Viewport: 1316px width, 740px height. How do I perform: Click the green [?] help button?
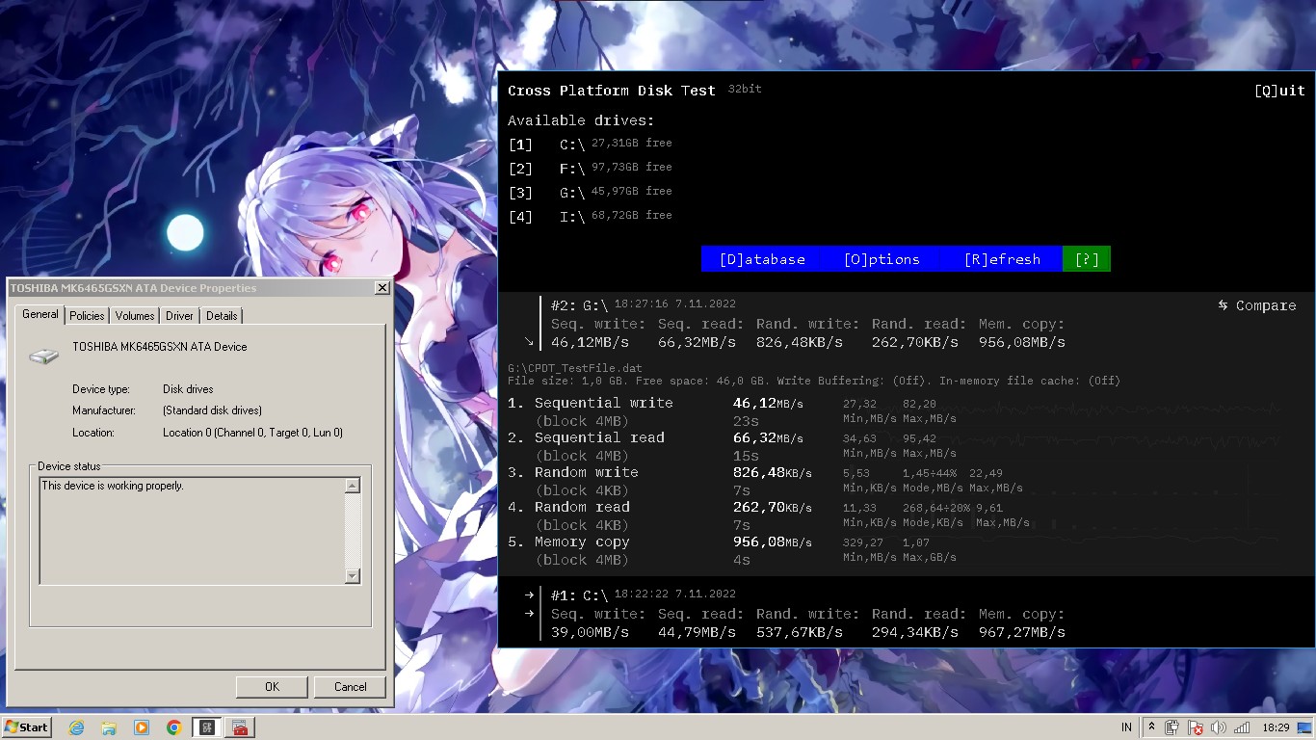click(x=1087, y=259)
